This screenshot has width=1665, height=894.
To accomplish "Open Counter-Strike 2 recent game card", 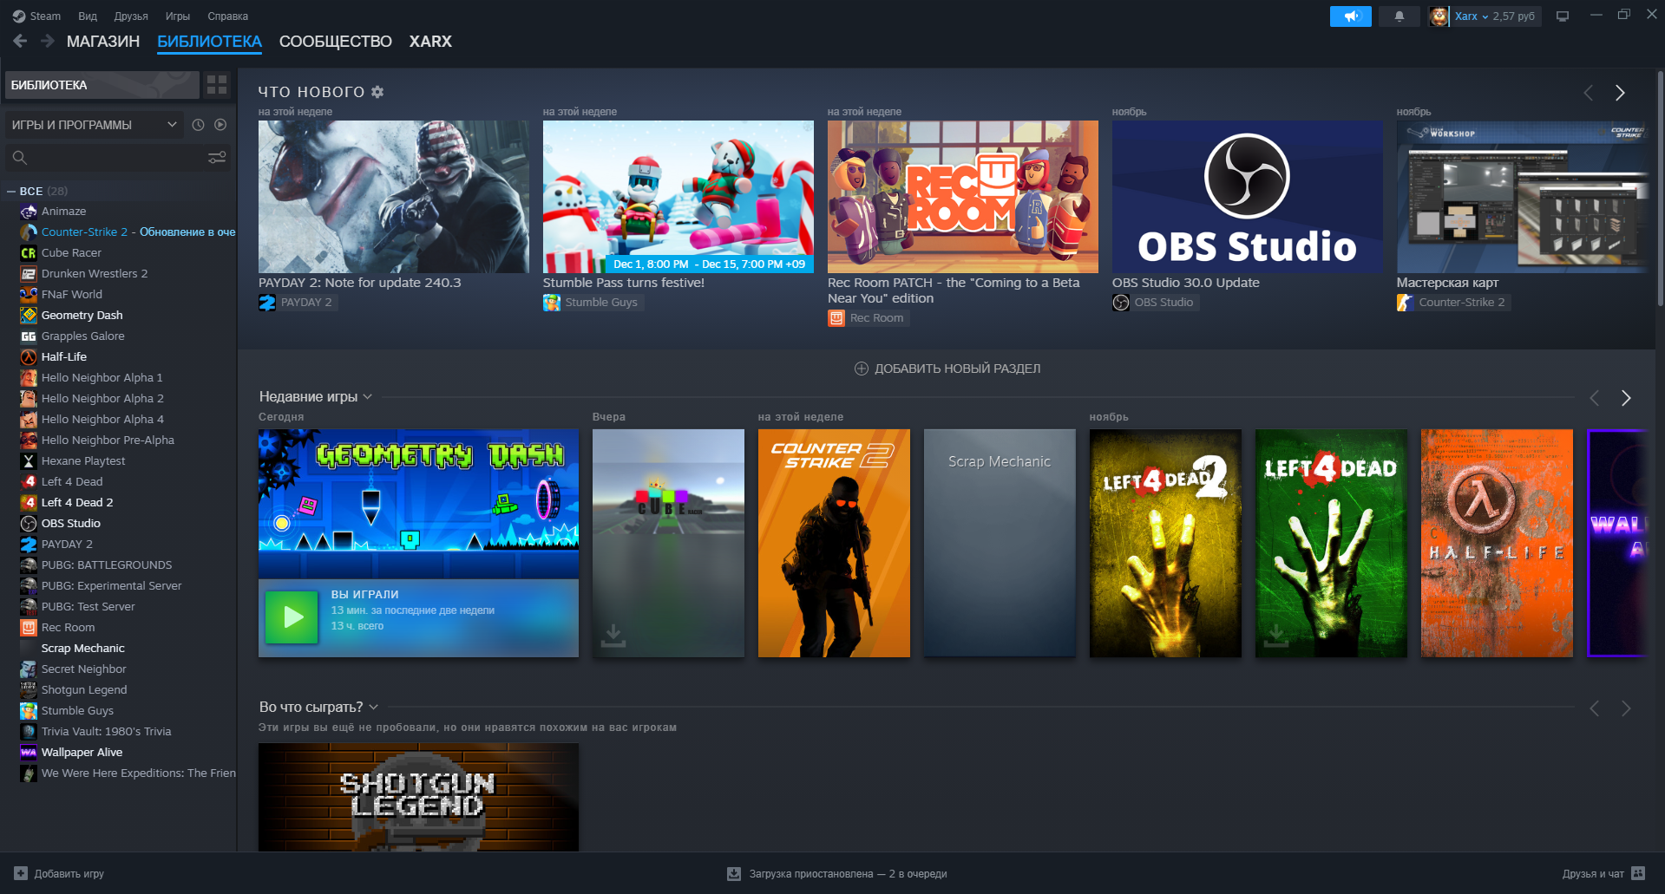I will pos(834,543).
